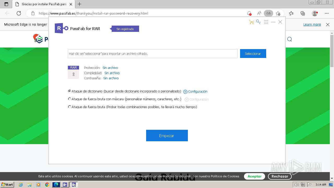Refresh the page in Edge
Viewport: 334px width, 188px height.
click(x=19, y=13)
